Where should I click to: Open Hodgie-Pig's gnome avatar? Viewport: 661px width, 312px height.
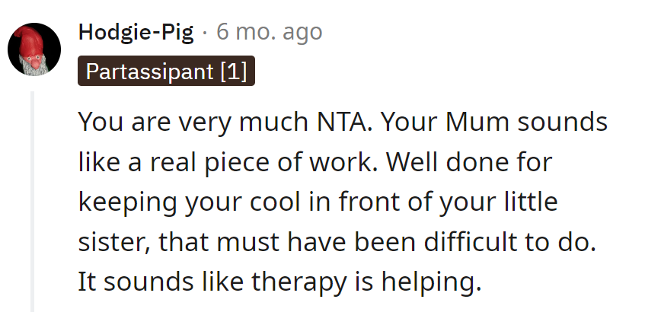pyautogui.click(x=34, y=49)
